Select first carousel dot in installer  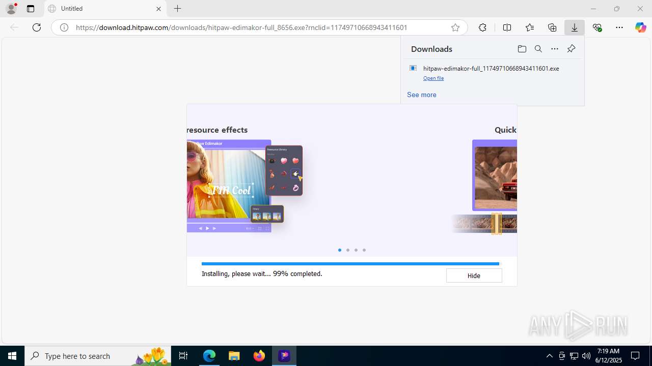(x=340, y=250)
